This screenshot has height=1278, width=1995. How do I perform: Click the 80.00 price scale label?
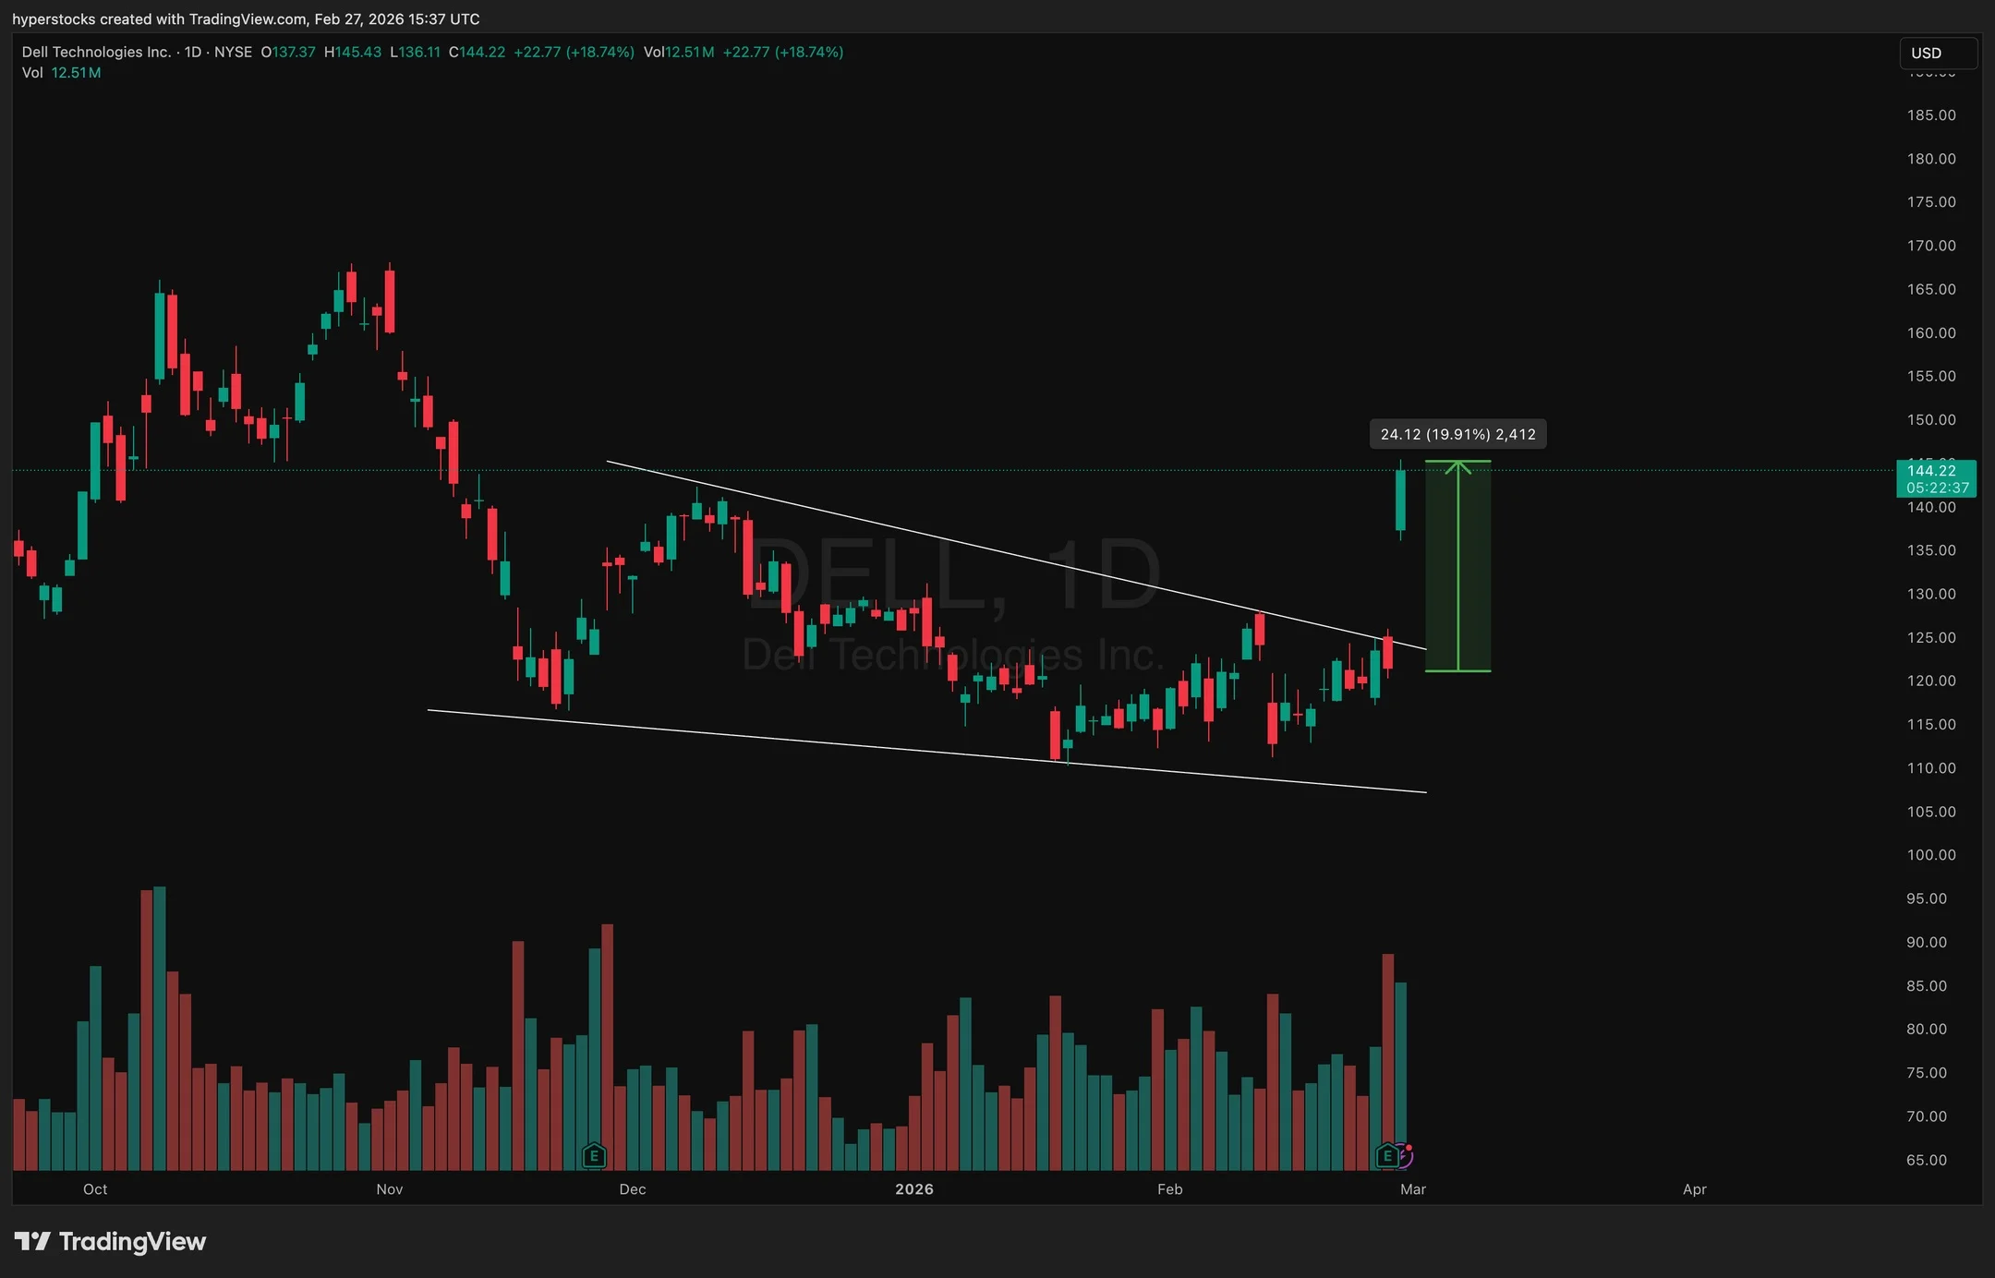click(1927, 1029)
